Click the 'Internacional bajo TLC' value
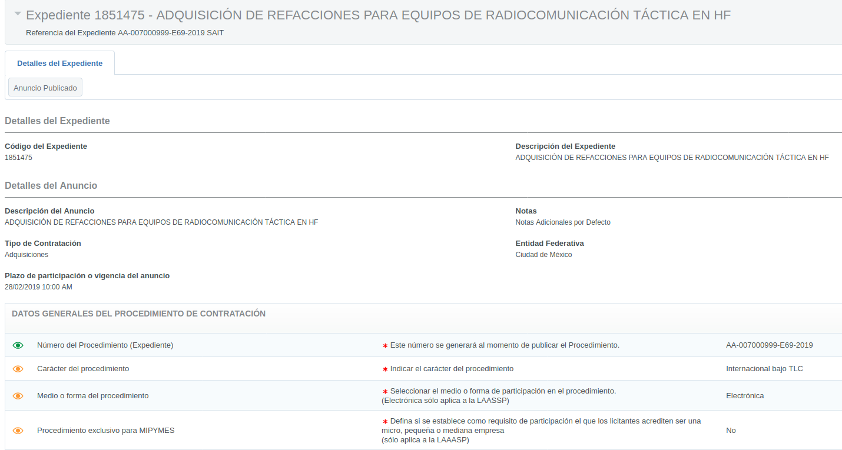Viewport: 842px width, 450px height. (764, 369)
